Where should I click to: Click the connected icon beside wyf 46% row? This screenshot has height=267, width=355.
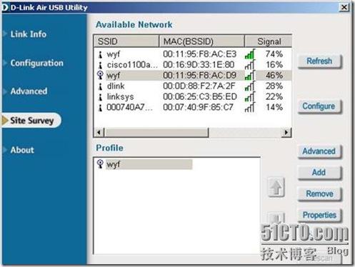(101, 75)
